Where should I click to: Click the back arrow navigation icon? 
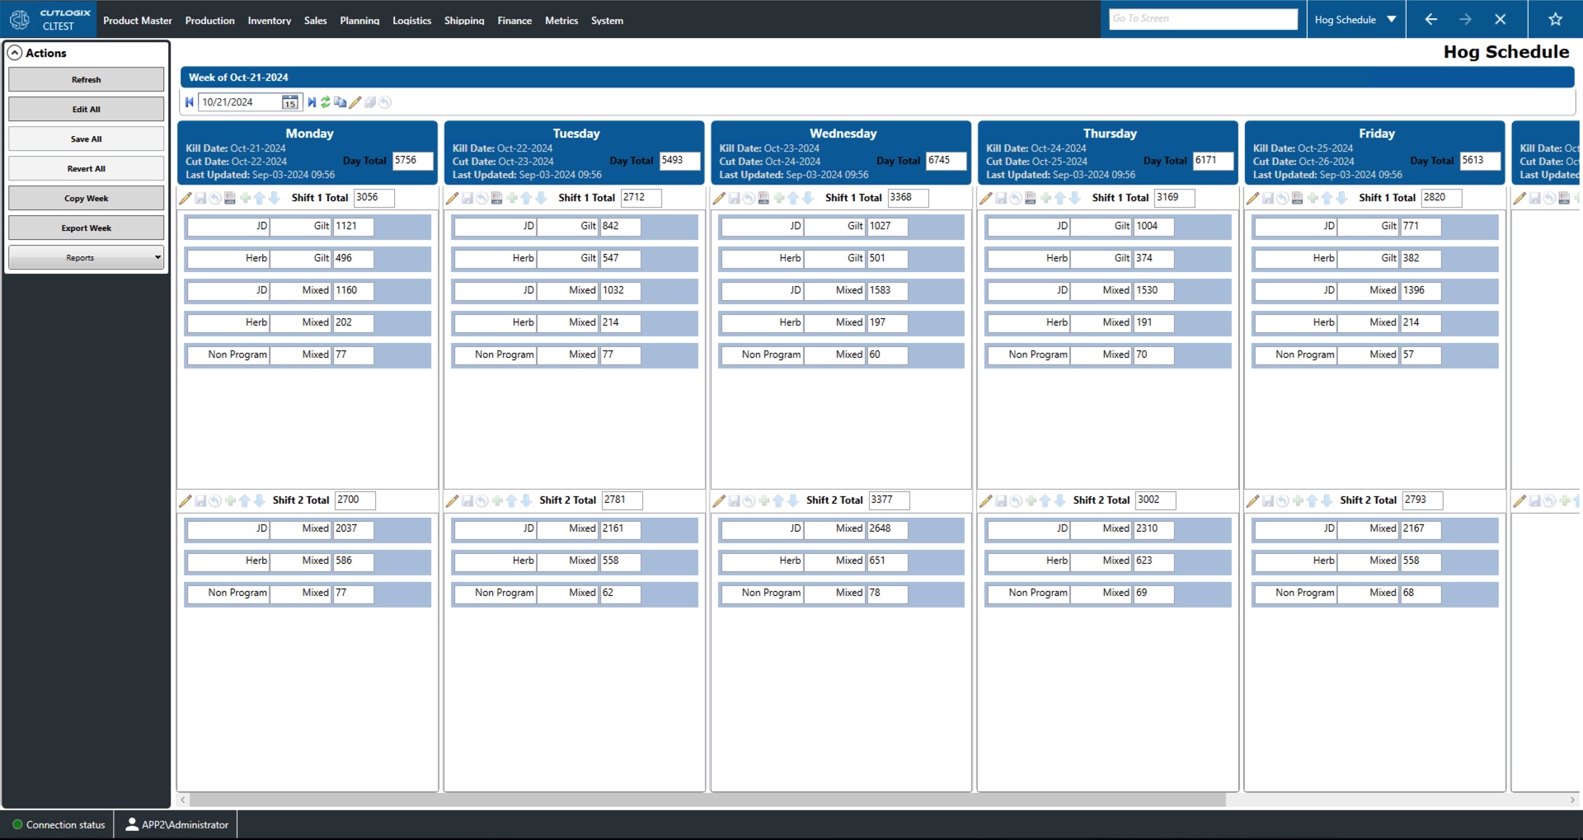pos(1430,19)
